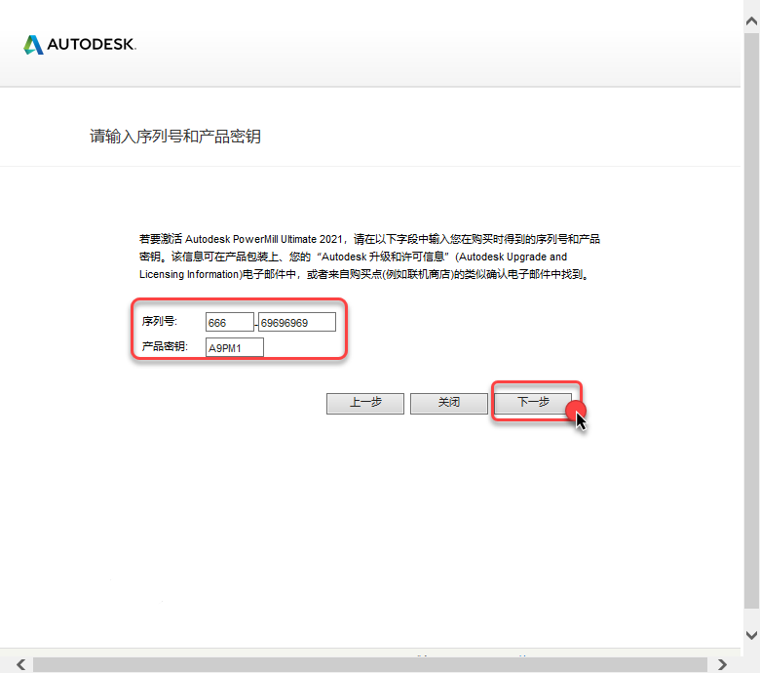760x673 pixels.
Task: Click the serial number field 69696969
Action: click(296, 322)
